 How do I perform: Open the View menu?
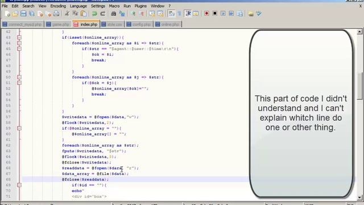click(x=42, y=6)
